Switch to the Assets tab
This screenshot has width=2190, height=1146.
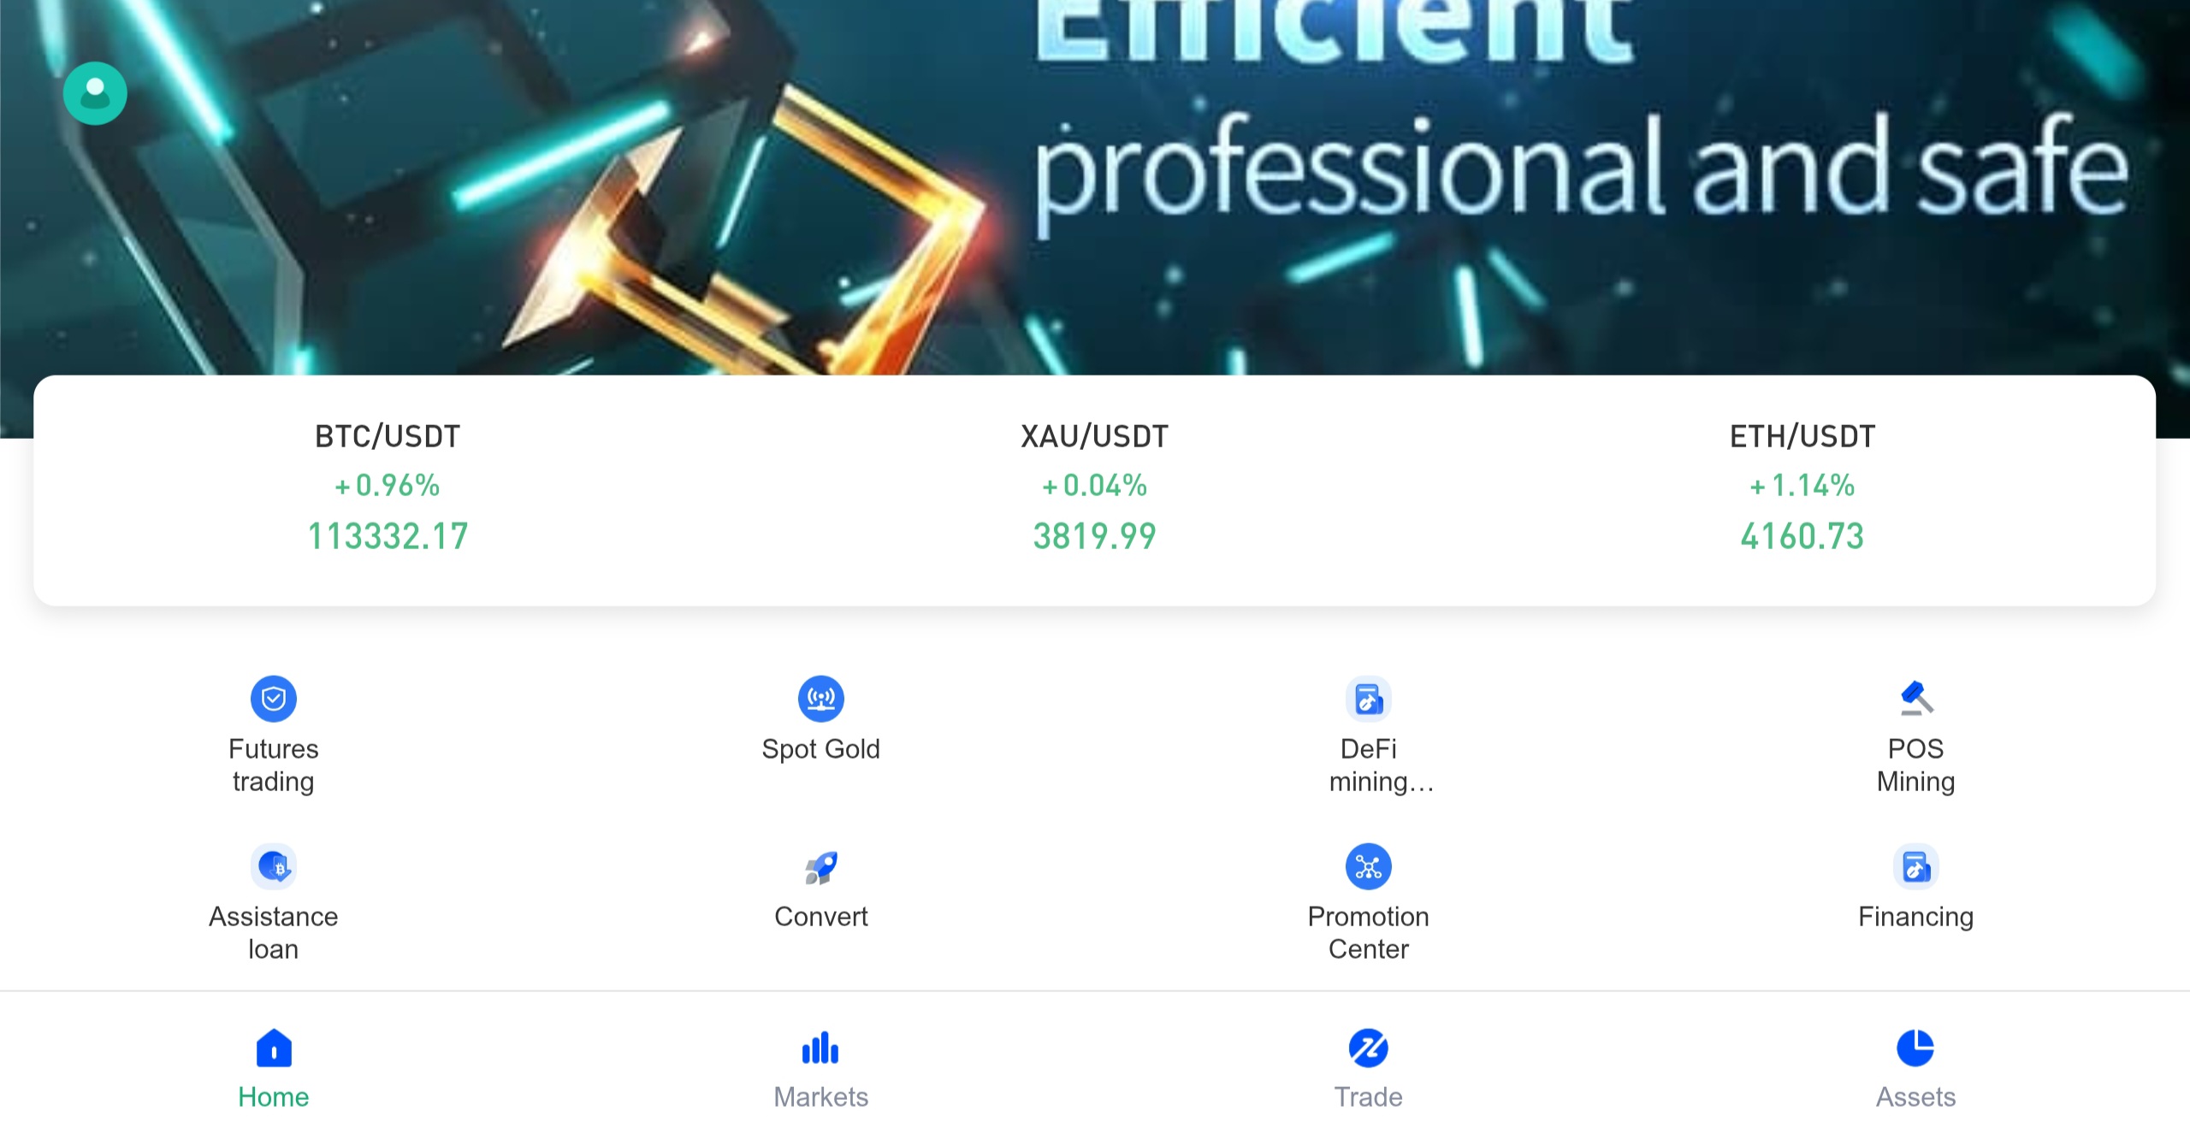coord(1916,1069)
